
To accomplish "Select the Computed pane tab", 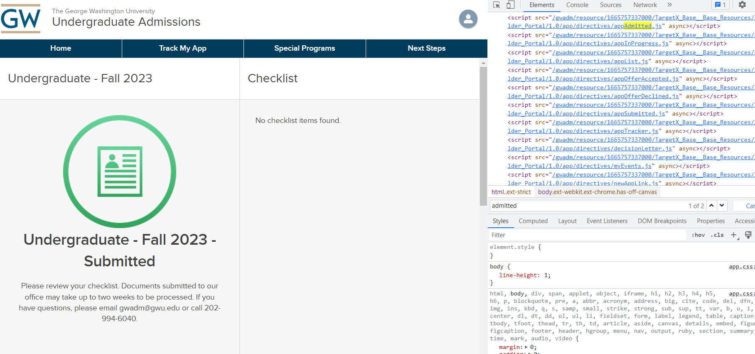I will [x=533, y=221].
